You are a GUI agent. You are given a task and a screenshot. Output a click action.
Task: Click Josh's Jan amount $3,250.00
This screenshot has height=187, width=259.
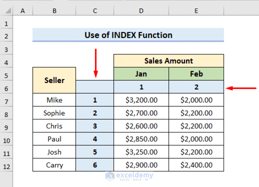click(141, 152)
